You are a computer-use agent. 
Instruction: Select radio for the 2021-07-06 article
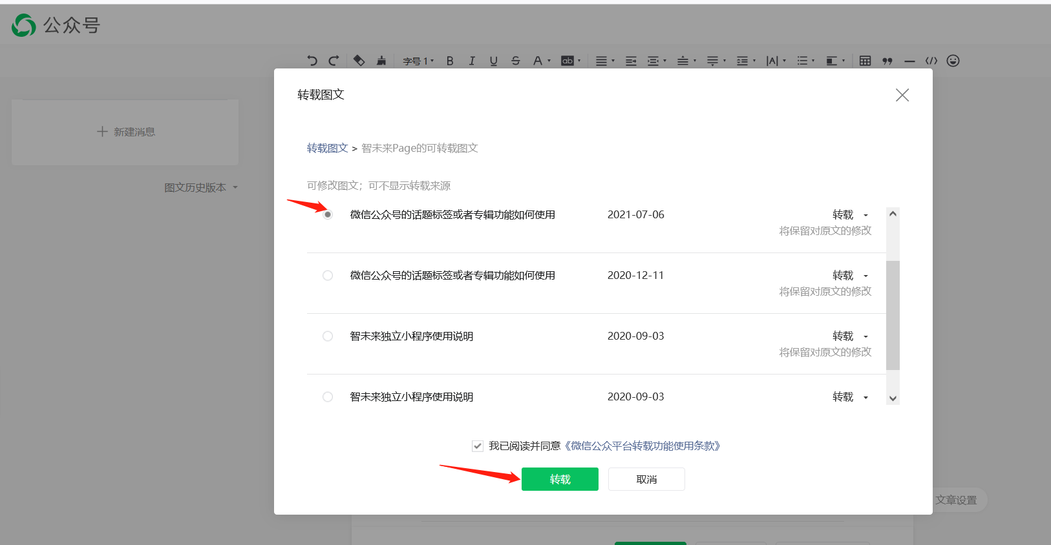click(328, 214)
